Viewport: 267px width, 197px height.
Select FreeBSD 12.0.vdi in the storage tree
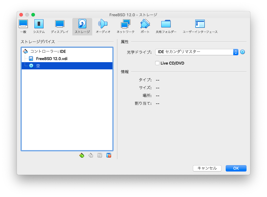click(52, 59)
